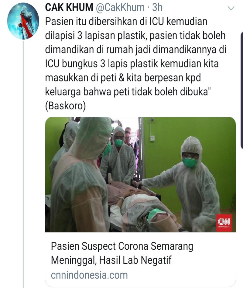Click the tweet line mentioning 'ICU bungkus 3 lapis'
Viewport: 243px width, 288px height.
coord(132,64)
